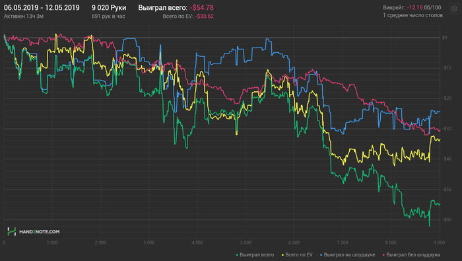Click '1 среднее число столов' text
The height and width of the screenshot is (261, 462).
412,15
